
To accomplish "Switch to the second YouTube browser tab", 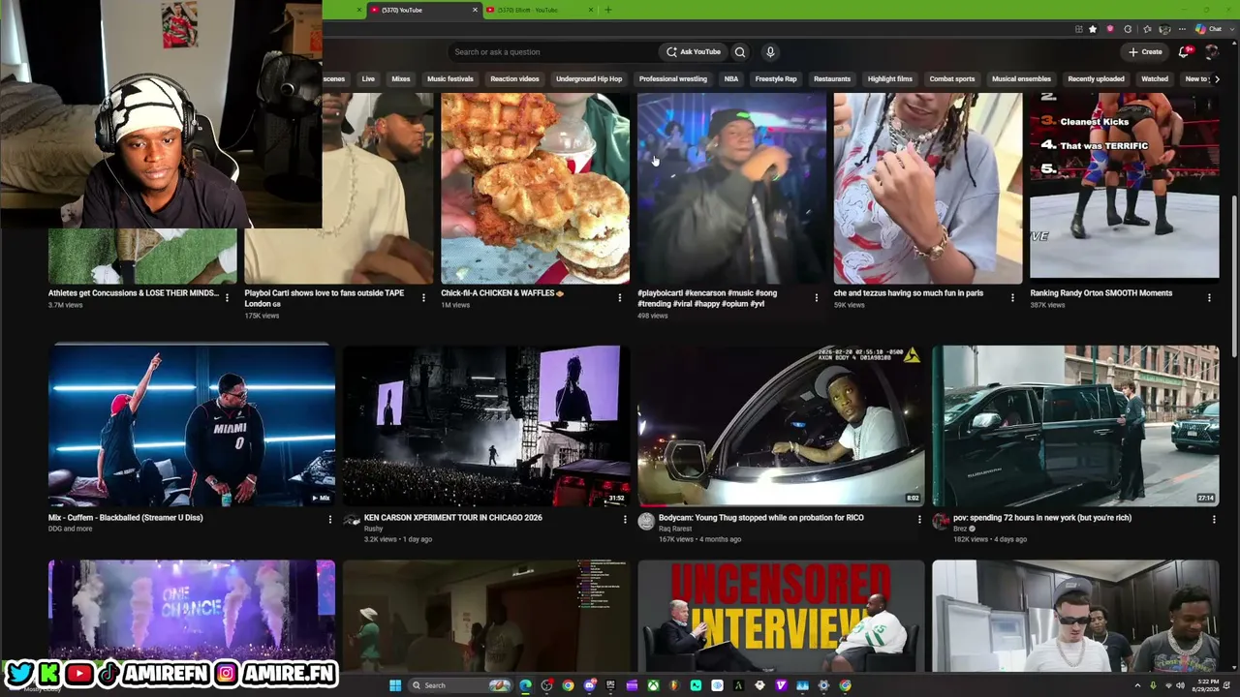I will [539, 10].
